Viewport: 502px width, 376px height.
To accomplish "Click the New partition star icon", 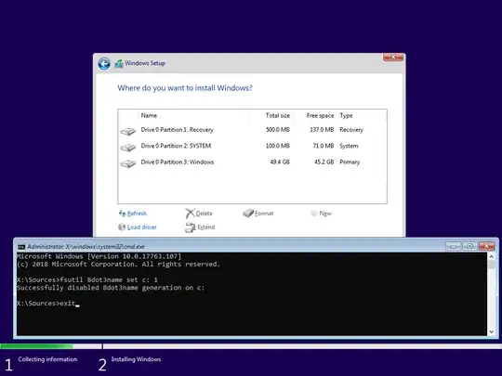I will (x=314, y=214).
